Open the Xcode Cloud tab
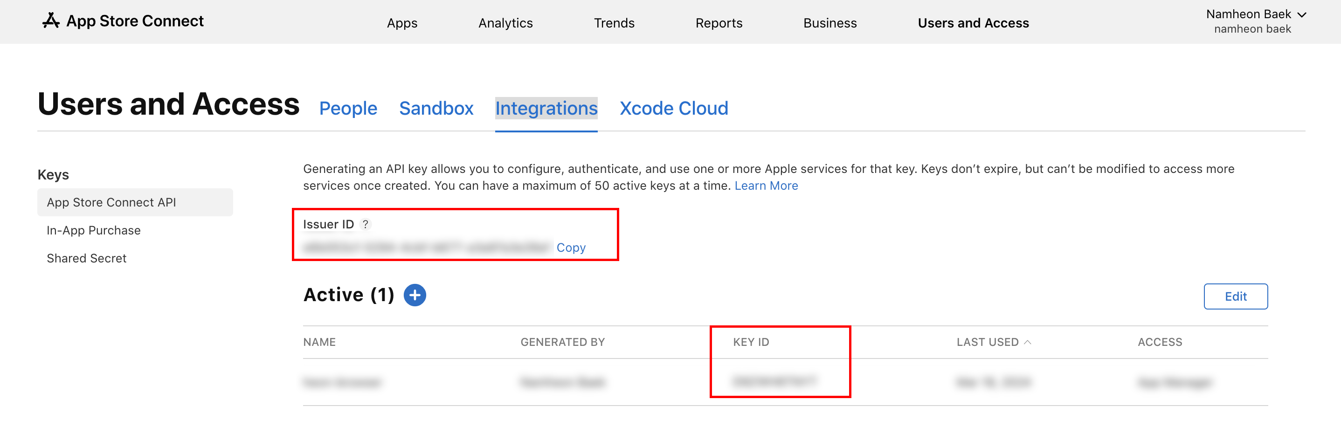This screenshot has height=427, width=1341. tap(674, 108)
